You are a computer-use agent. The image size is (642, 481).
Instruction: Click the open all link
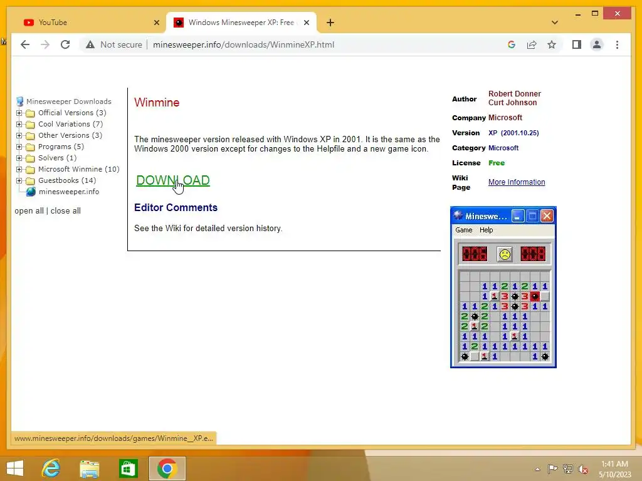(29, 210)
